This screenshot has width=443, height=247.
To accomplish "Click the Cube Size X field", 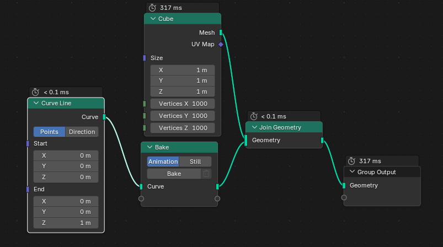I will pos(183,70).
